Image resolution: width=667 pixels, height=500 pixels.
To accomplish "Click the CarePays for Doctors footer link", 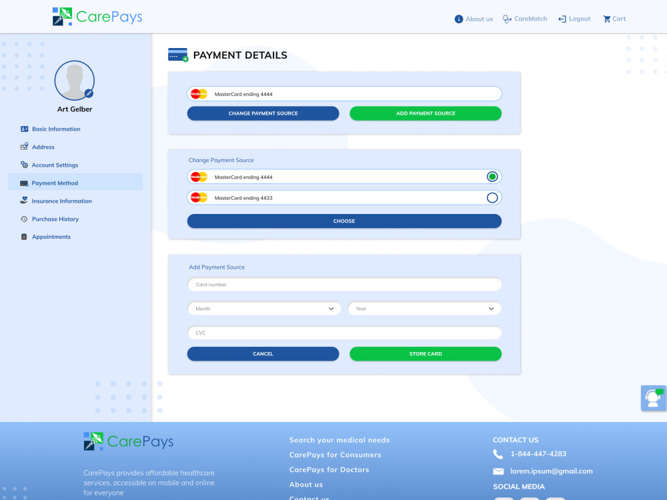I will (329, 469).
